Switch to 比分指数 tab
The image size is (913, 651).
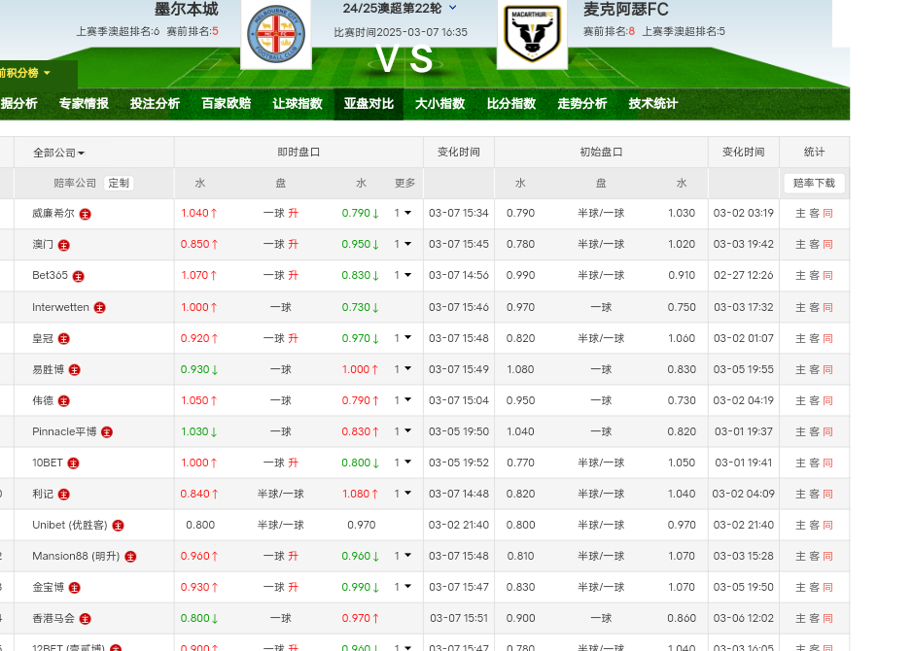tap(511, 104)
